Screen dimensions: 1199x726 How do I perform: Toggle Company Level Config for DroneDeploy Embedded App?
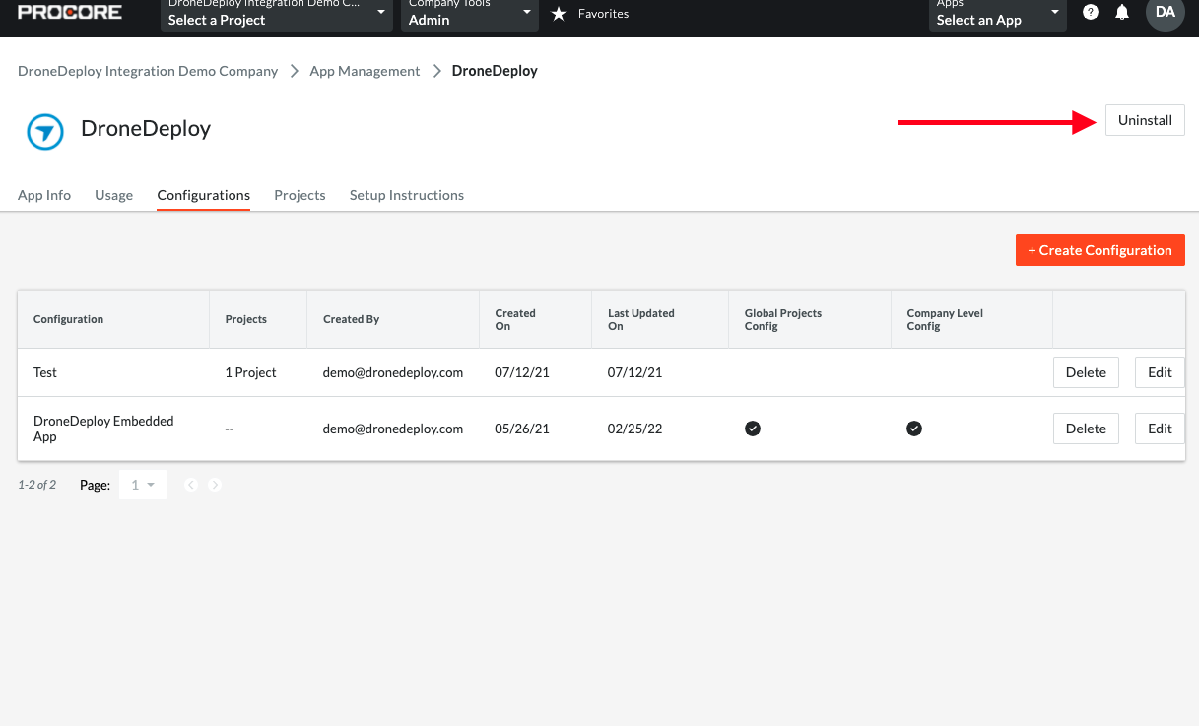coord(913,429)
